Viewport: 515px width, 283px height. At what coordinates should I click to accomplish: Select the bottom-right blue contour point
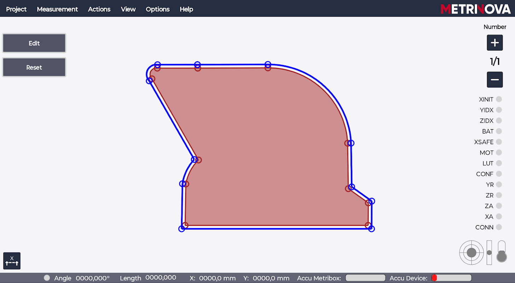click(x=371, y=229)
